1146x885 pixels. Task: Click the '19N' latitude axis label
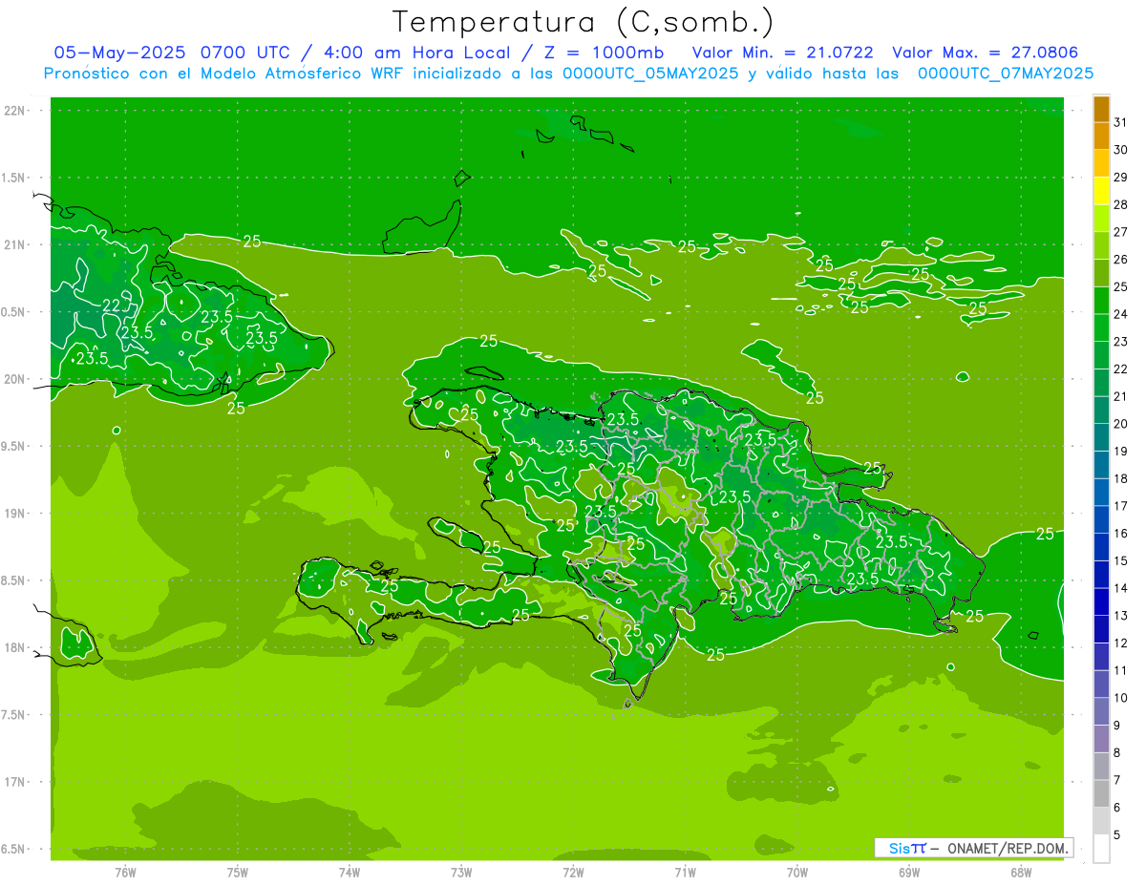pos(15,513)
